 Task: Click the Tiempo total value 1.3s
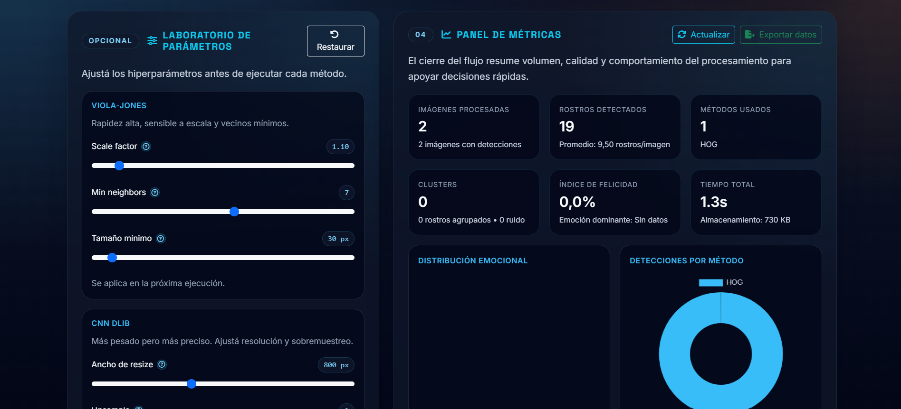(x=713, y=202)
